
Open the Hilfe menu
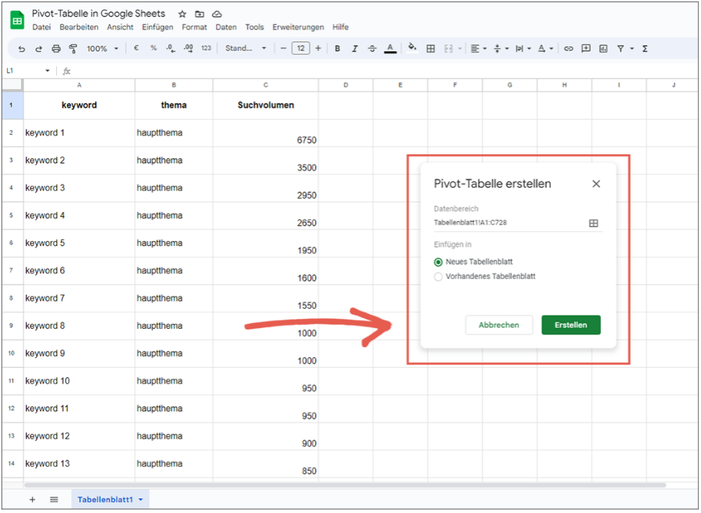pyautogui.click(x=341, y=27)
